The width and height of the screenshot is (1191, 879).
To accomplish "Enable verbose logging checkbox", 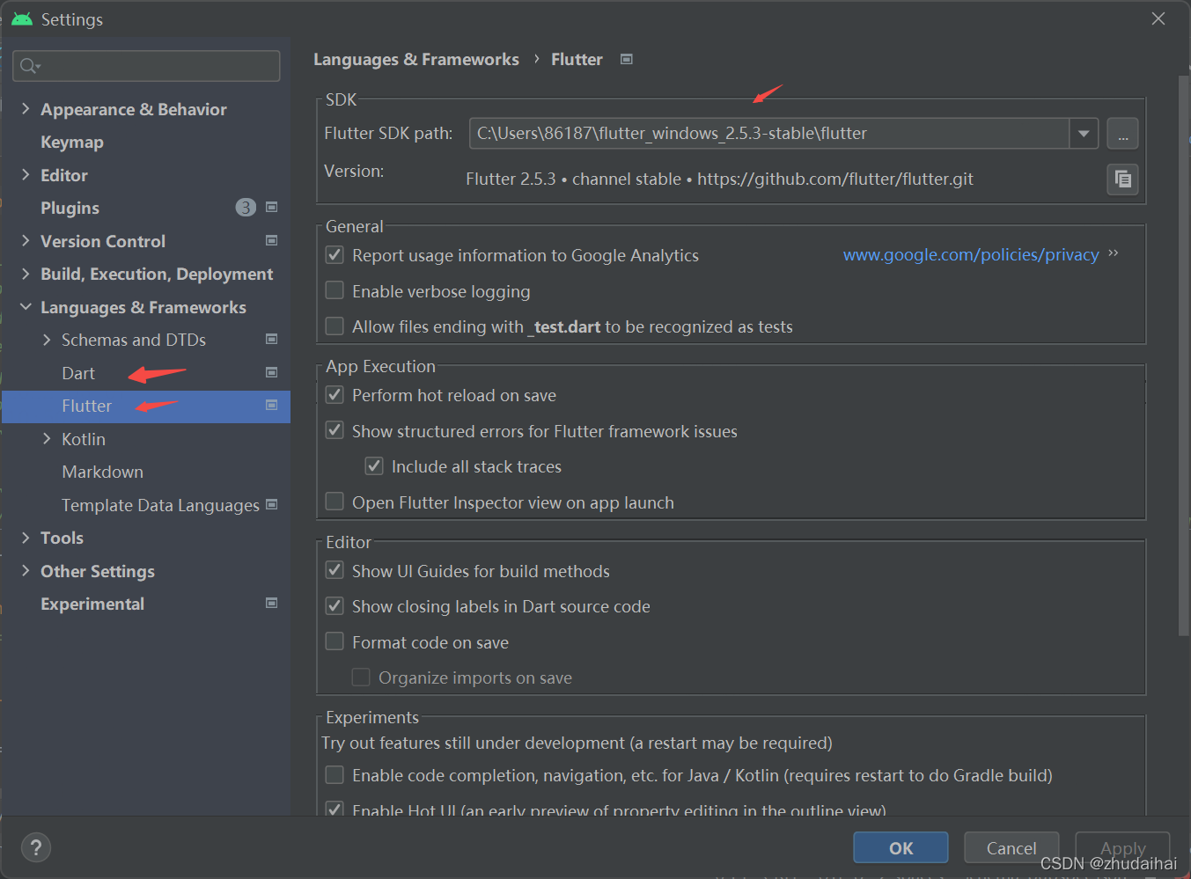I will [x=335, y=290].
